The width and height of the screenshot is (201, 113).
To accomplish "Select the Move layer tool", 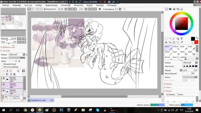I will coord(166,42).
